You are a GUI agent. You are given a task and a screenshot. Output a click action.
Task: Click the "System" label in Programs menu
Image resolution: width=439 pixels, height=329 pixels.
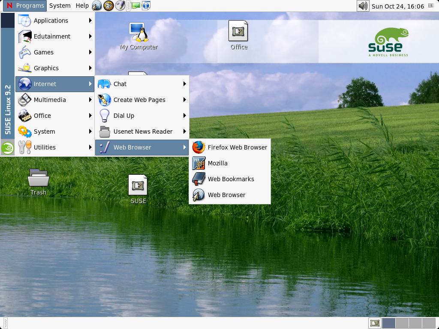coord(44,132)
